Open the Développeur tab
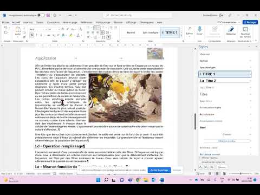This screenshot has height=195, width=260. click(x=146, y=22)
